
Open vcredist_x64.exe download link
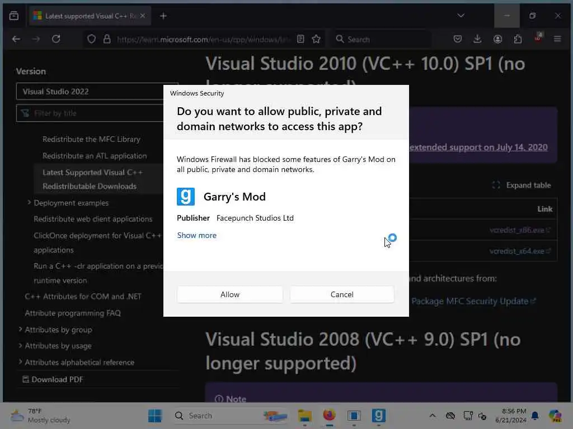pos(520,251)
